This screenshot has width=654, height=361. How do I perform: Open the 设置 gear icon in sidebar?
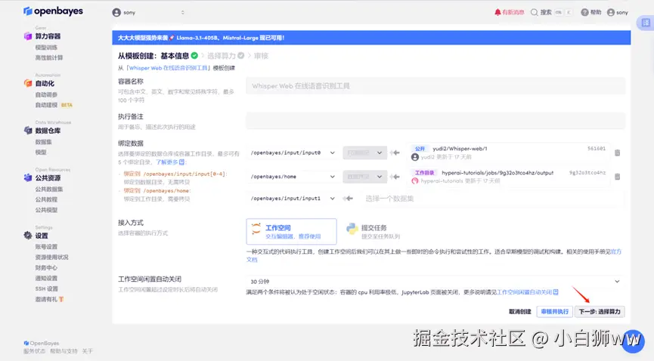28,236
